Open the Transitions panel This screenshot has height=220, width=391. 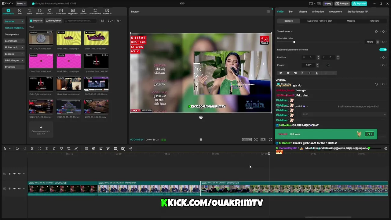61,12
